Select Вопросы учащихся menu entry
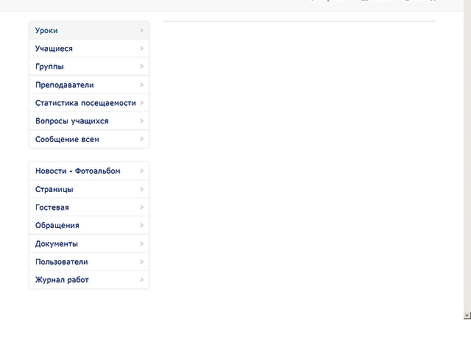 71,121
